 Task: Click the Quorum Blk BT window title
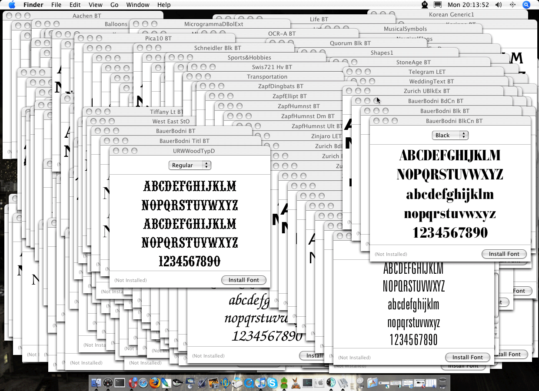(350, 43)
